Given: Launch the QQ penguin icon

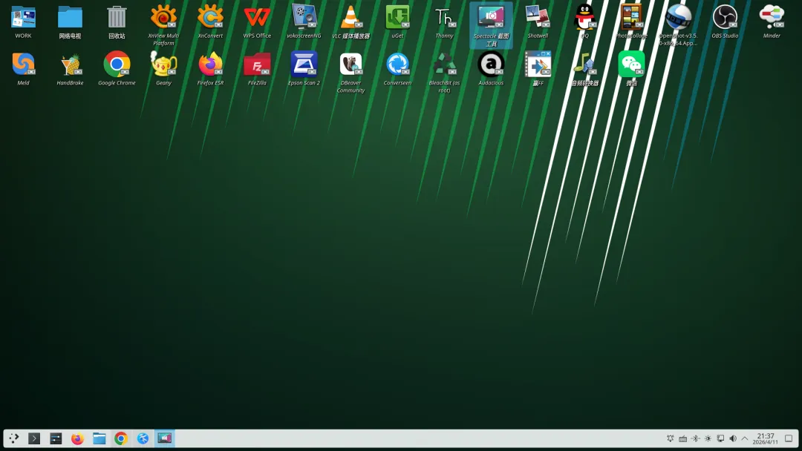Looking at the screenshot, I should coord(584,17).
